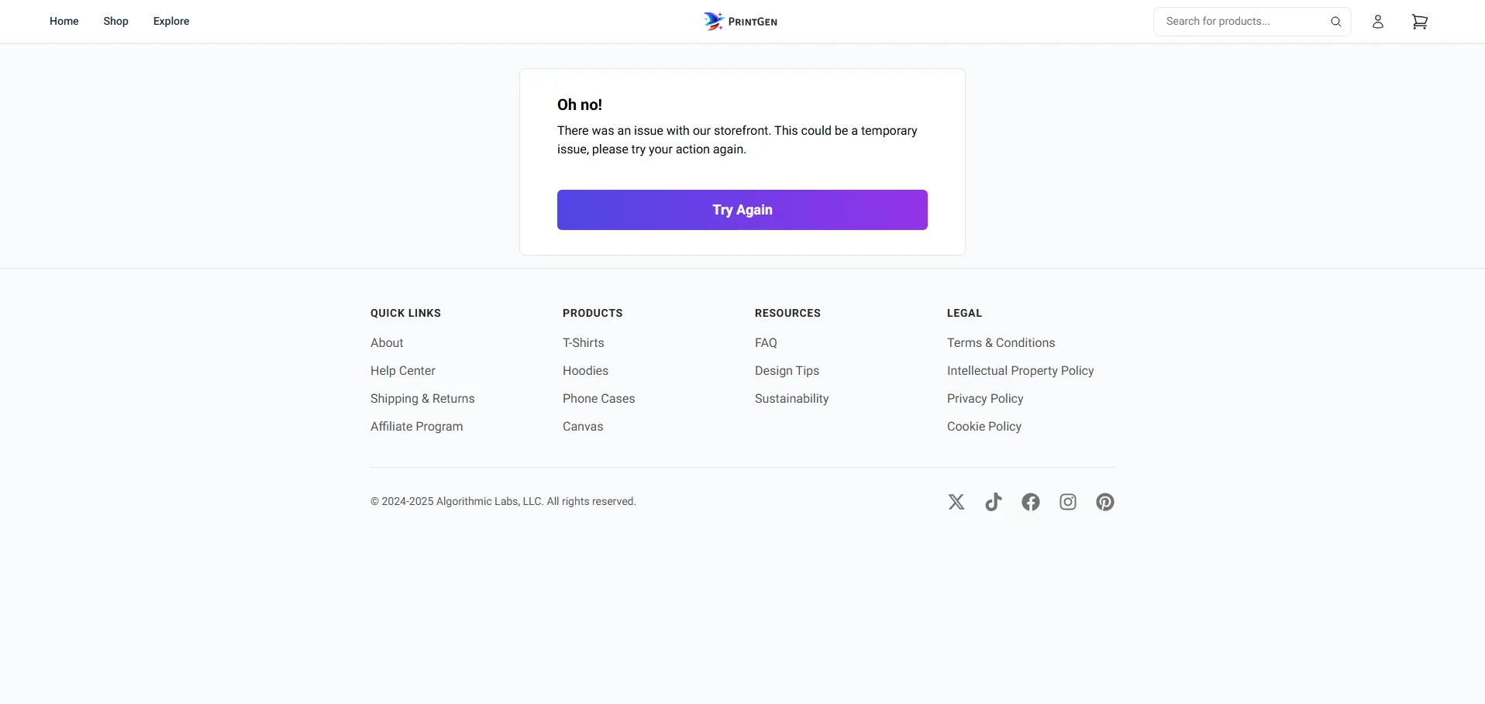Open the shopping cart icon
Screen dimensions: 1485x704
(1419, 22)
